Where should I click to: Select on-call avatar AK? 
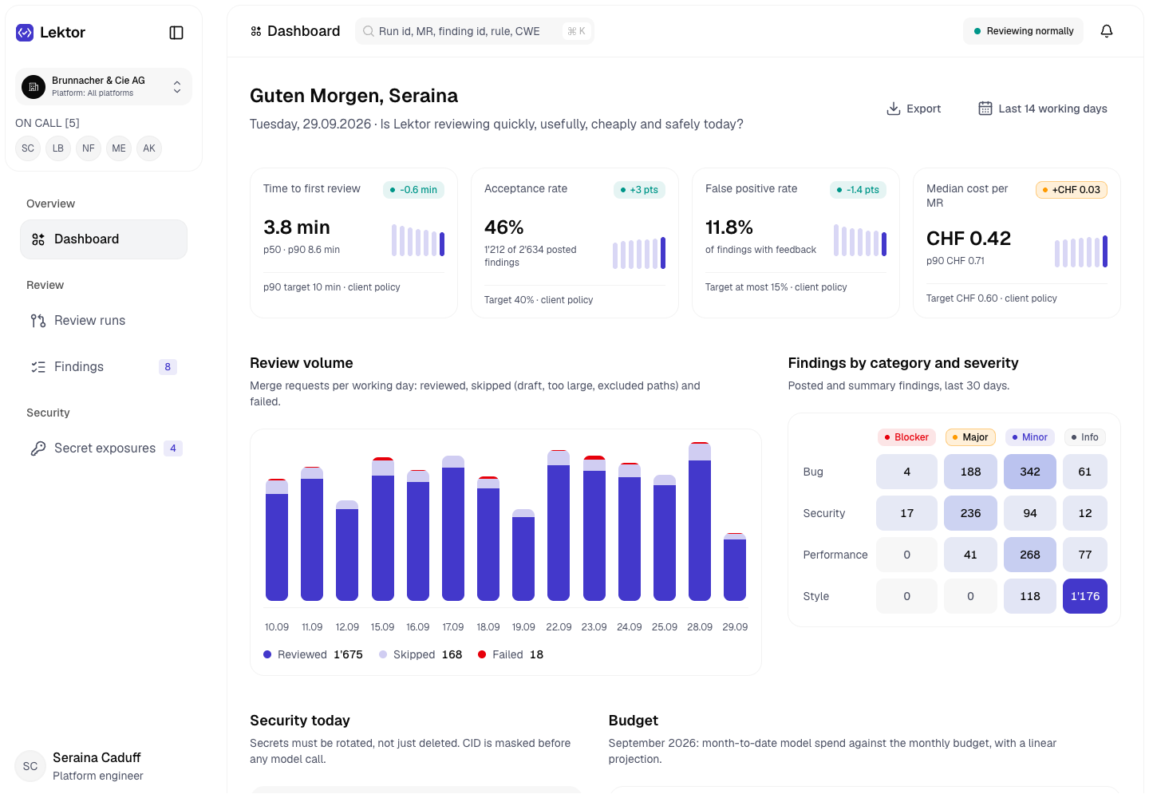click(x=149, y=148)
